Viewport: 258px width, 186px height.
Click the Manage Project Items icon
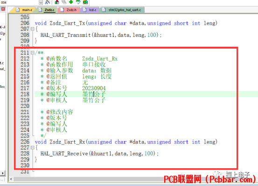tap(57, 2)
